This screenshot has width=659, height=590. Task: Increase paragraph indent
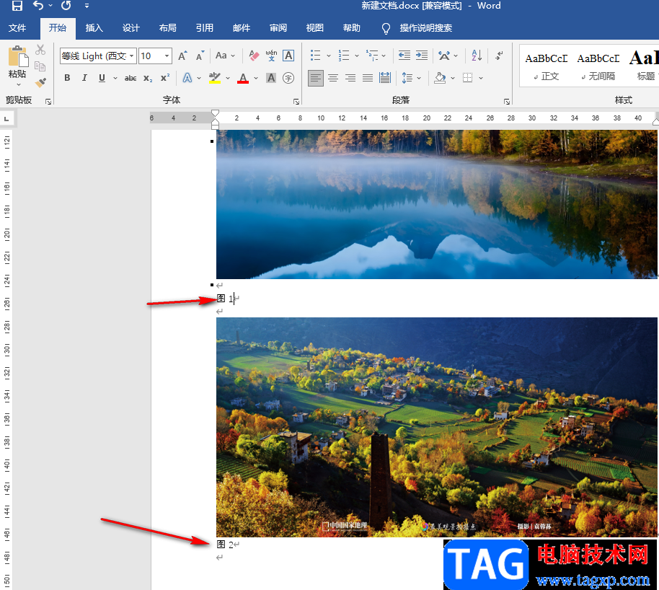(x=422, y=56)
